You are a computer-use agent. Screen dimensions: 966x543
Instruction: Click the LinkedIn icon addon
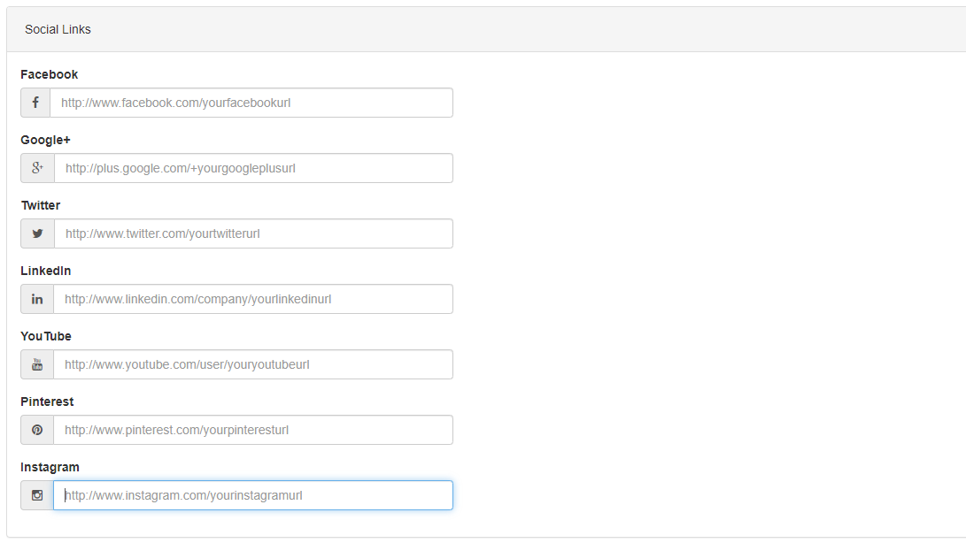click(37, 299)
